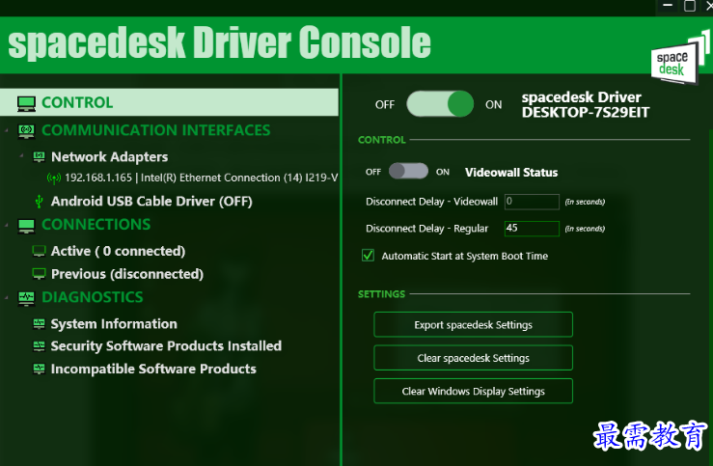Toggle the spacedesk Driver ON/OFF switch

pos(440,104)
